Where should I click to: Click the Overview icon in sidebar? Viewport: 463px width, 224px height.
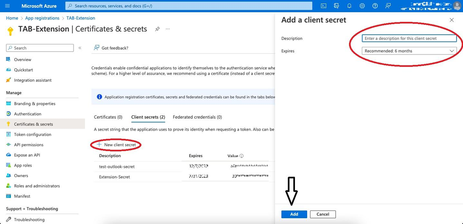point(8,60)
